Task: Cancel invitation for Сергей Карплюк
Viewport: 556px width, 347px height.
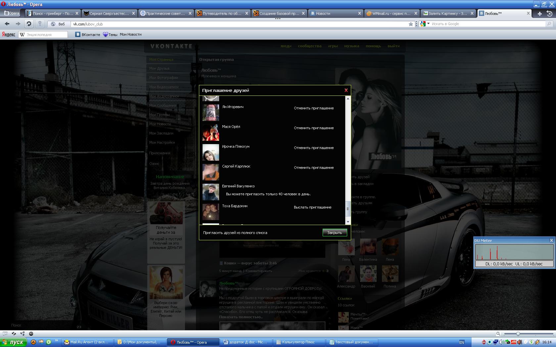Action: tap(314, 168)
